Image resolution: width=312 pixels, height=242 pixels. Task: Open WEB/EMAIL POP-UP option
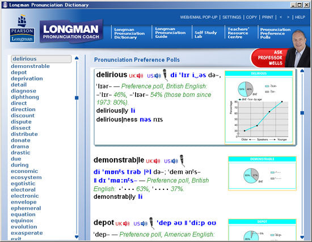(x=199, y=18)
